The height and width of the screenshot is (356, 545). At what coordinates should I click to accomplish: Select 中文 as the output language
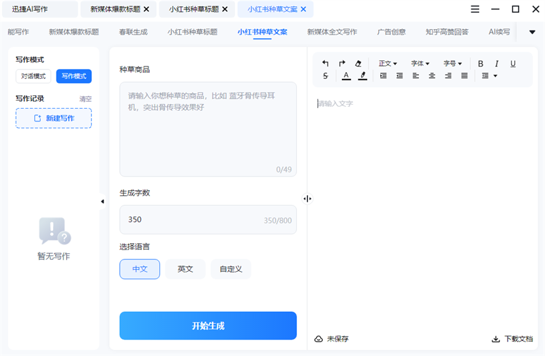tap(140, 269)
